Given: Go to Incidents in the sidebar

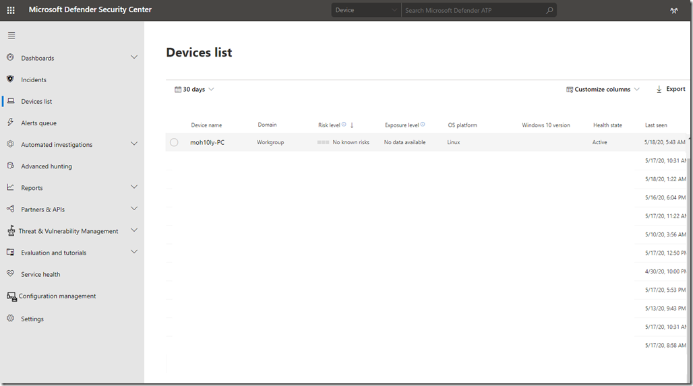Looking at the screenshot, I should click(34, 80).
